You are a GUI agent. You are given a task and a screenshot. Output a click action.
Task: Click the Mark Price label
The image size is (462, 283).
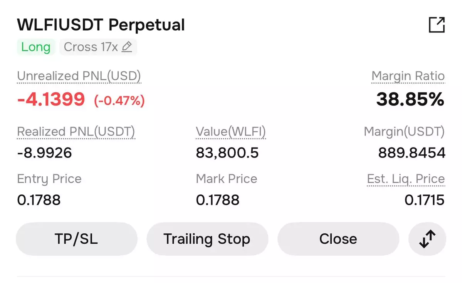[x=226, y=179]
